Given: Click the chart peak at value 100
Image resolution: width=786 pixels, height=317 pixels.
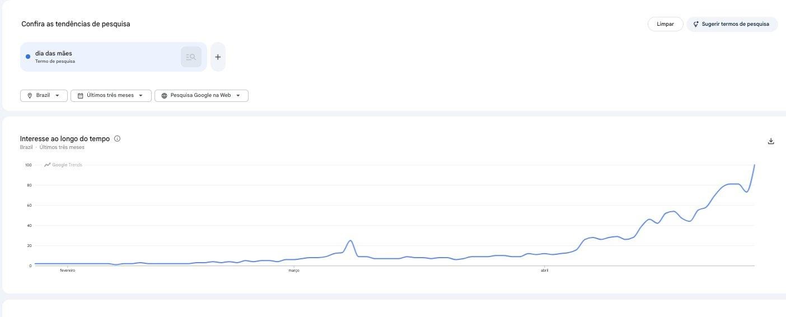Looking at the screenshot, I should [x=755, y=165].
